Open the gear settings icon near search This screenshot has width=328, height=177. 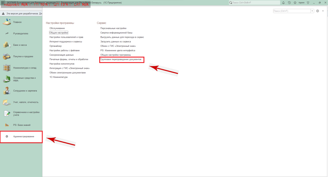(317, 11)
